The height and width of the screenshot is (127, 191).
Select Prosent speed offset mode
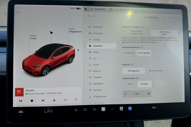pos(144,84)
